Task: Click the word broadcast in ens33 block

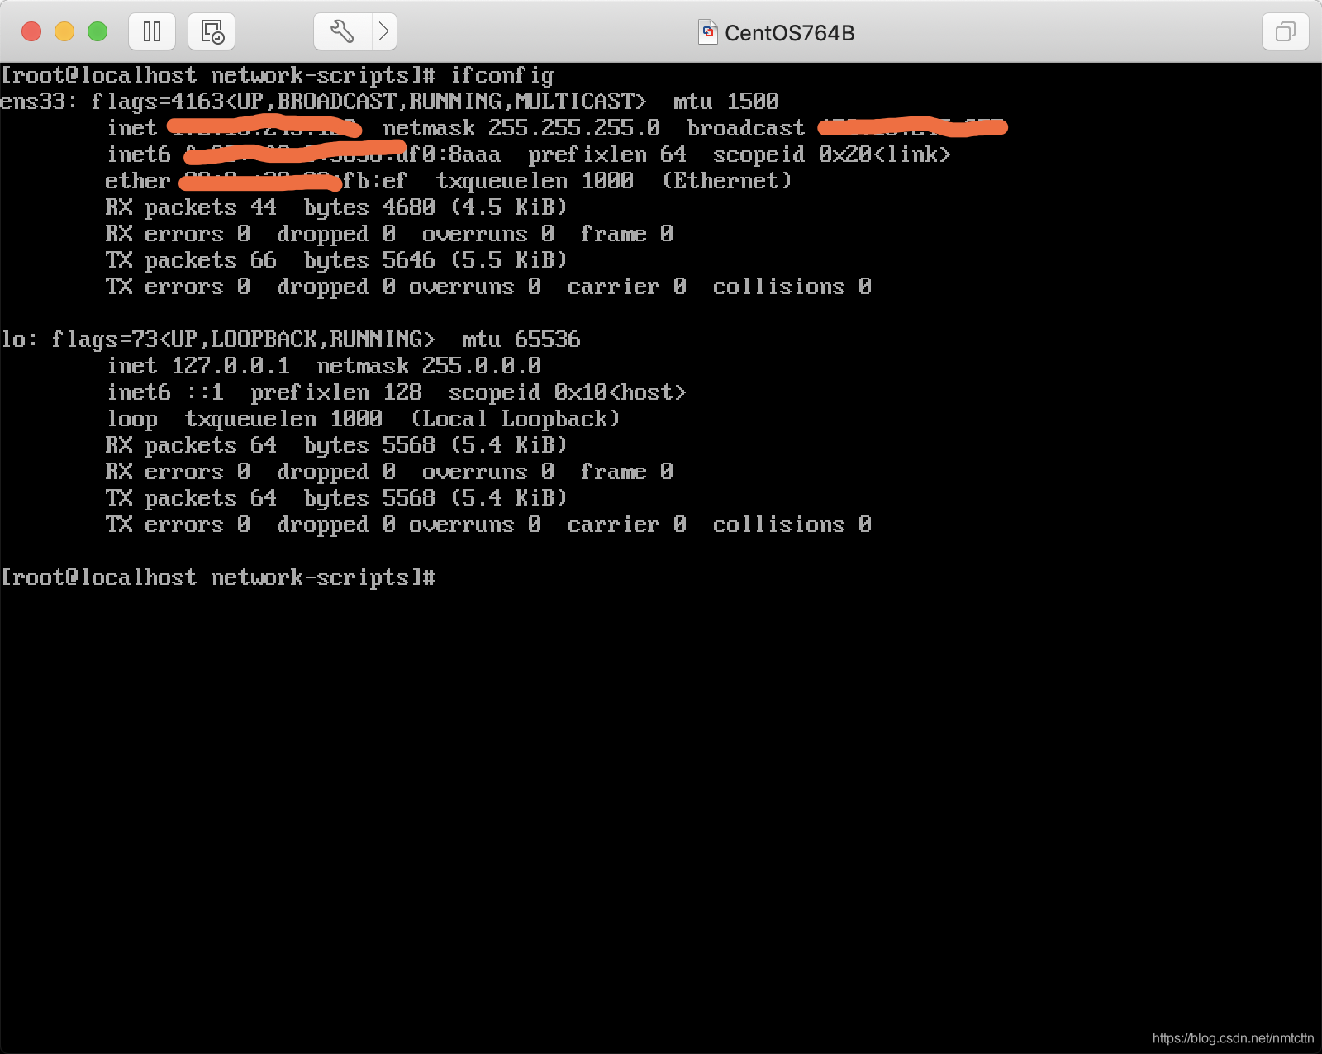Action: tap(745, 128)
